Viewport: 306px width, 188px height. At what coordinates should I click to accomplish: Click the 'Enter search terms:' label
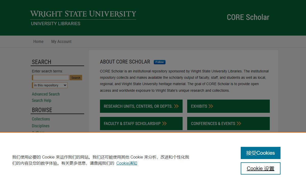point(47,71)
